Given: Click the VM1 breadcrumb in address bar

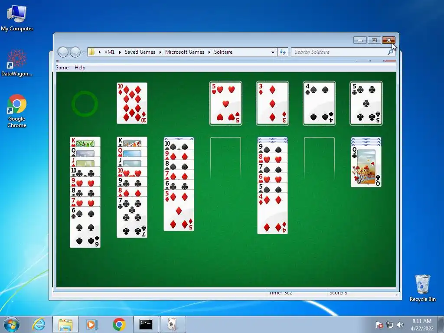Looking at the screenshot, I should [109, 52].
